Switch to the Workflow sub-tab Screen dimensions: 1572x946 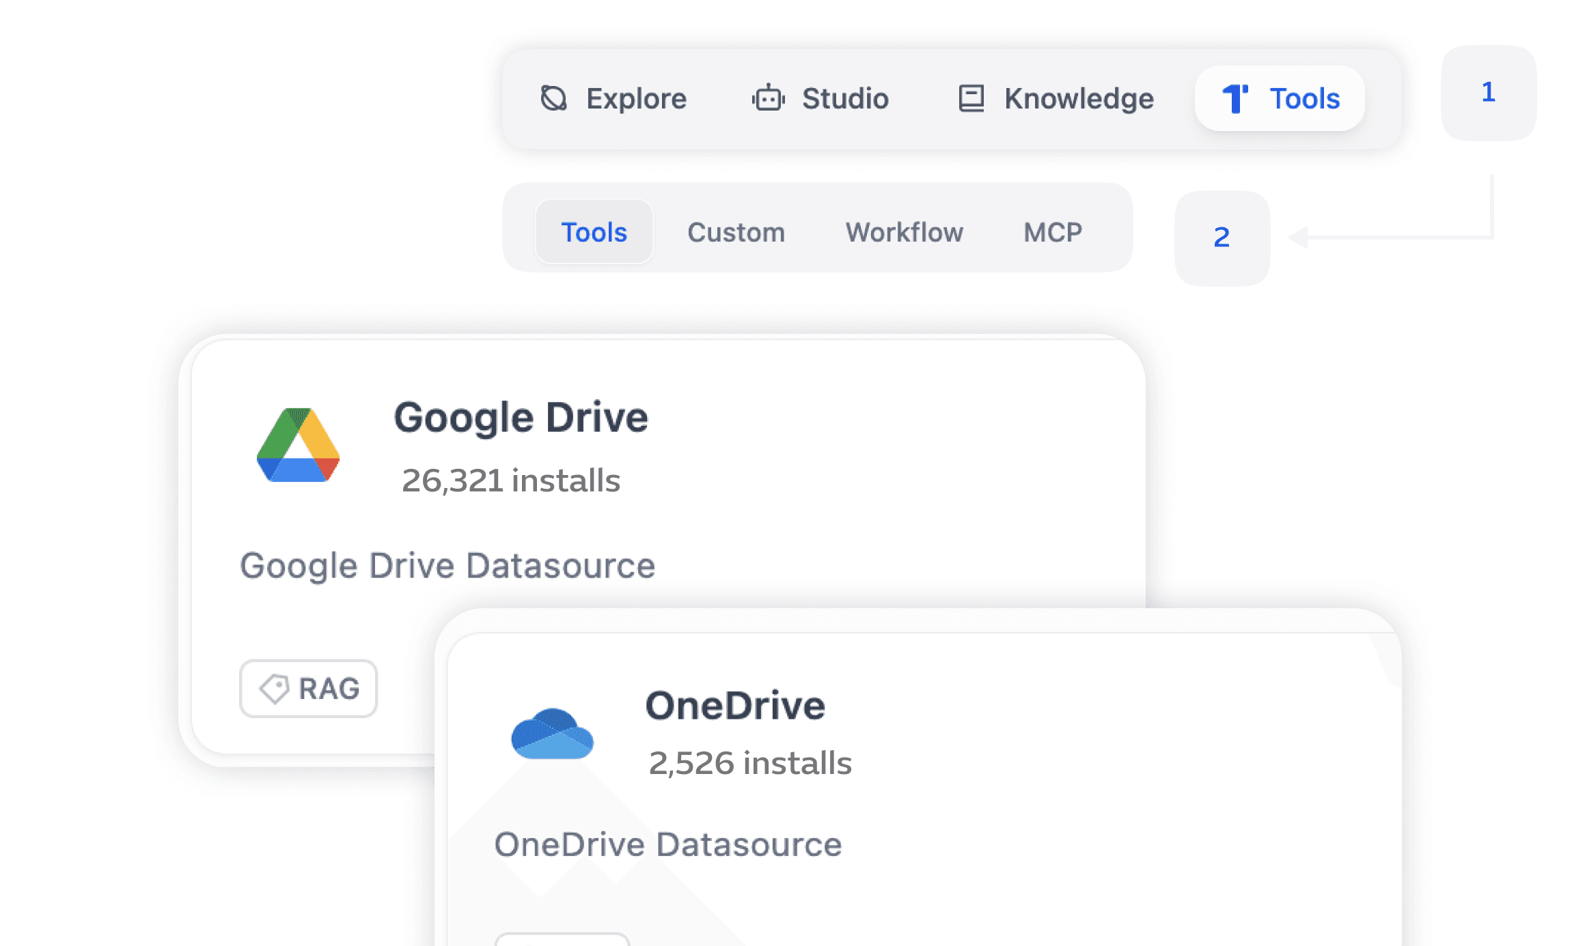(905, 232)
